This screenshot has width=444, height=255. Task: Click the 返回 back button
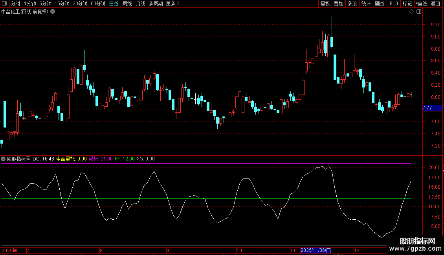click(x=435, y=4)
